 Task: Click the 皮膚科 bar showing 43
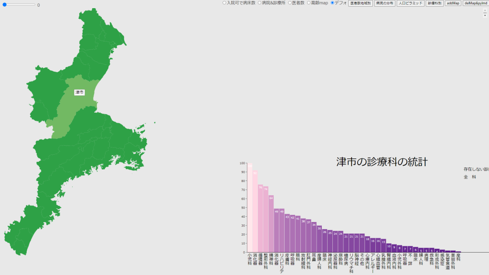pyautogui.click(x=287, y=233)
